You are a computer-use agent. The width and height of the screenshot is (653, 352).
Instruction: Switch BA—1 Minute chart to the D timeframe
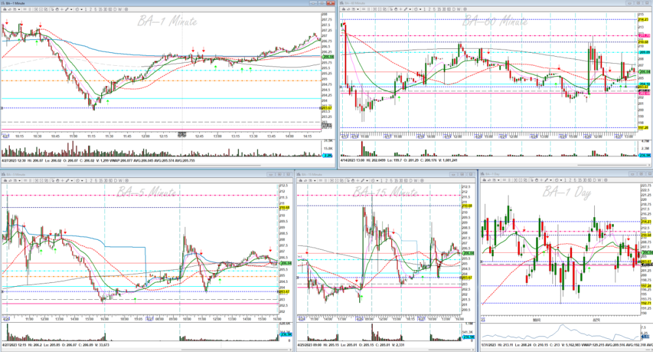115,9
